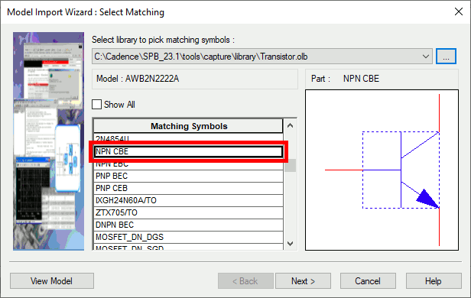Click the Matching Symbols column header

[189, 126]
